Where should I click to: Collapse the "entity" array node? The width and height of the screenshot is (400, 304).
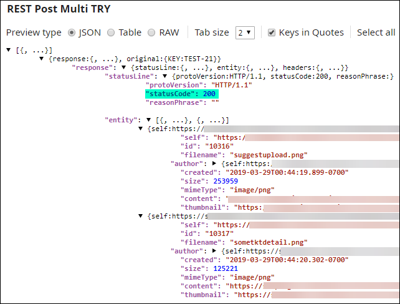pyautogui.click(x=150, y=120)
